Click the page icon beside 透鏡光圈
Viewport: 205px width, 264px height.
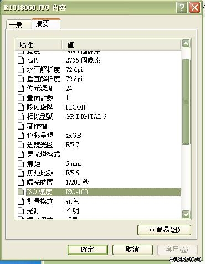[20, 145]
